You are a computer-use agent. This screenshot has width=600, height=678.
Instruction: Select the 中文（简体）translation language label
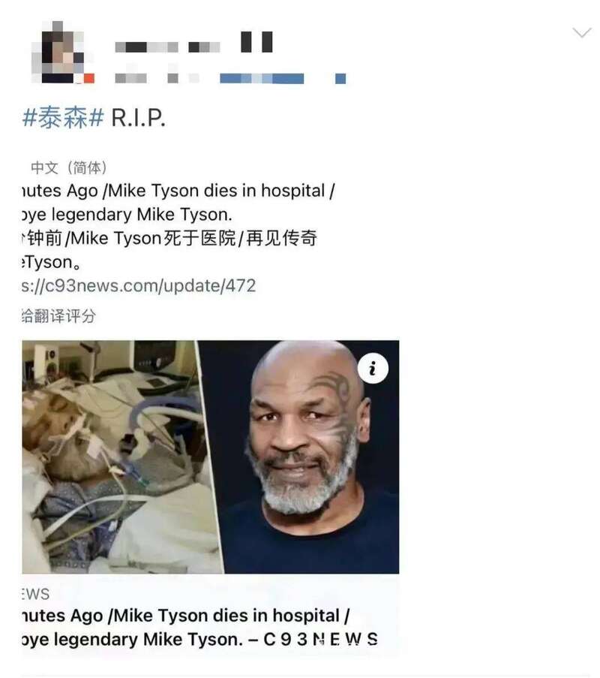click(x=69, y=167)
